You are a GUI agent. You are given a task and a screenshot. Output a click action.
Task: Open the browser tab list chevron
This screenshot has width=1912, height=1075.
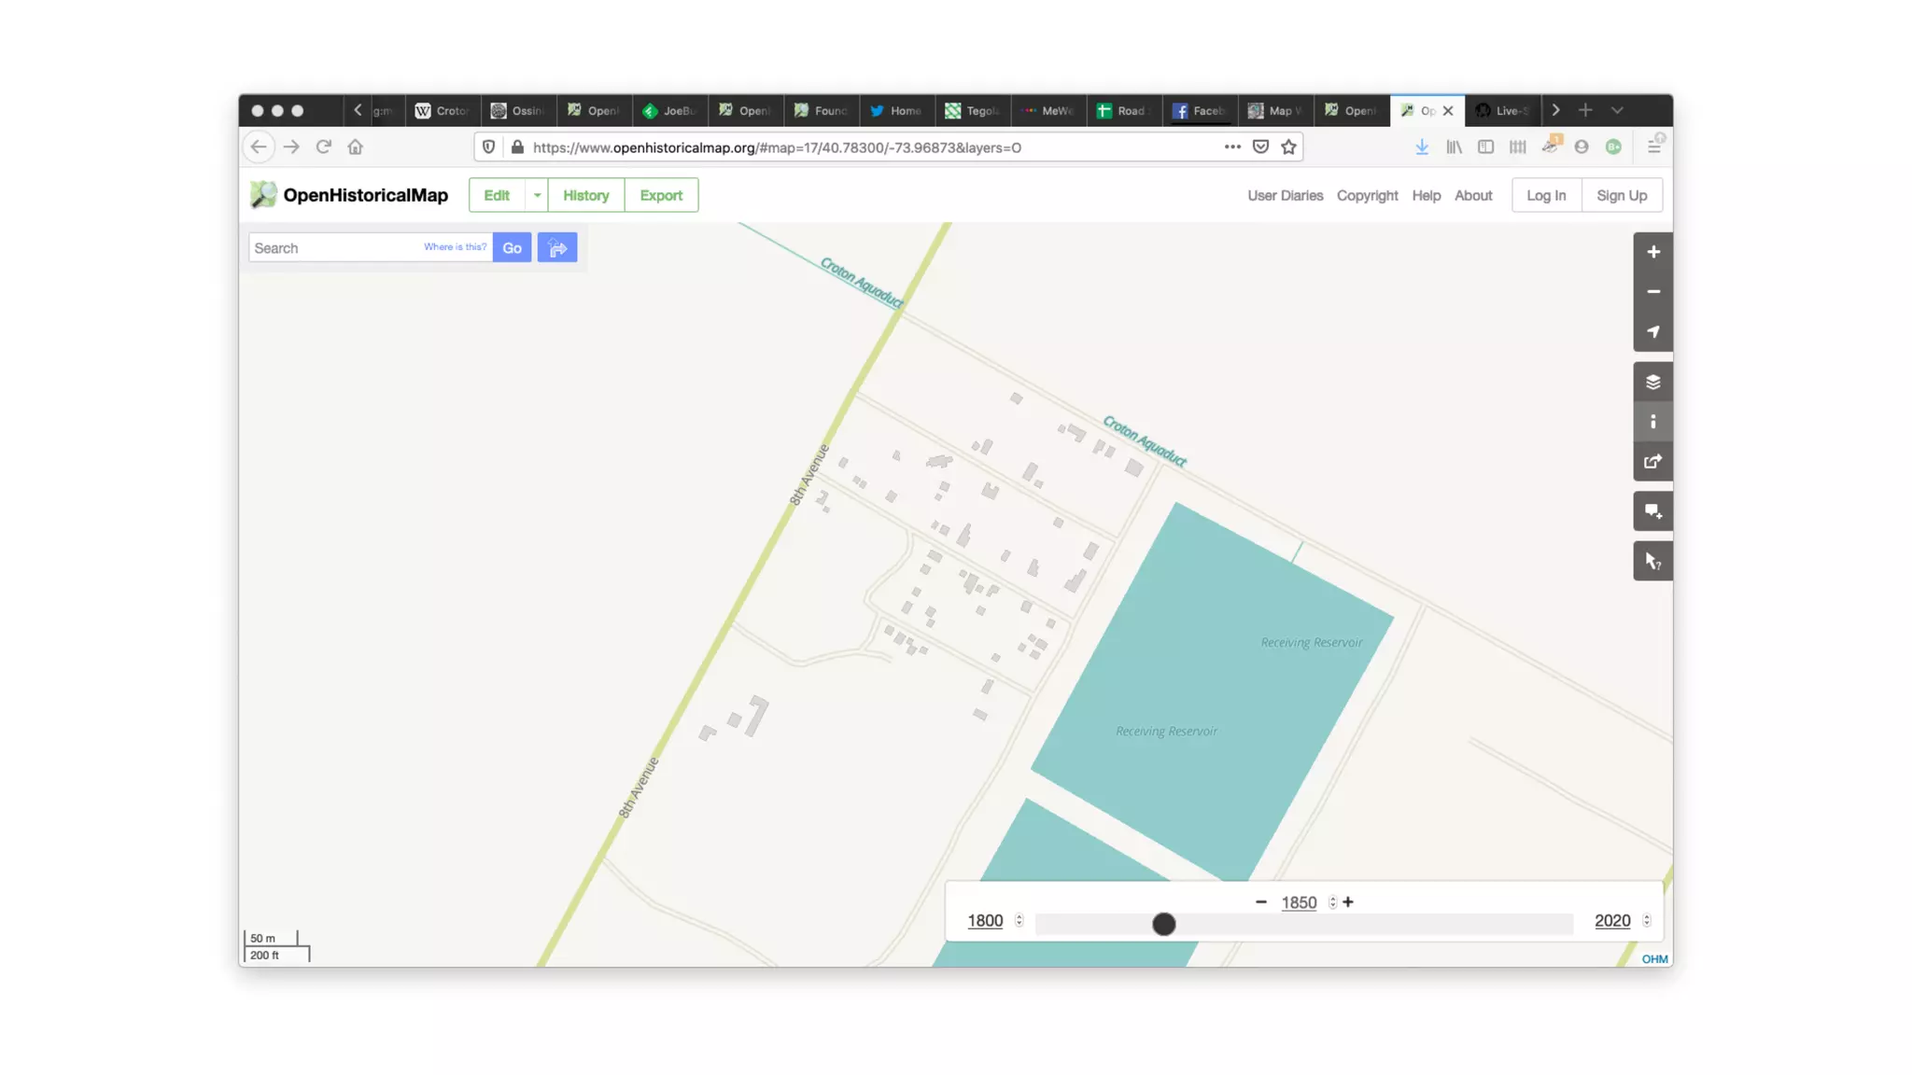click(1617, 110)
